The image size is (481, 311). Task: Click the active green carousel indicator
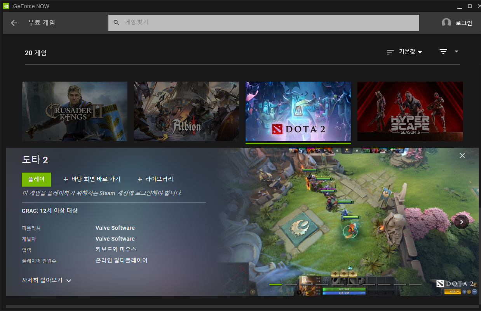(x=275, y=285)
